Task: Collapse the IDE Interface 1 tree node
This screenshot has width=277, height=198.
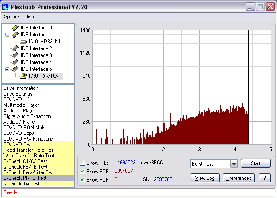Action: (7, 35)
